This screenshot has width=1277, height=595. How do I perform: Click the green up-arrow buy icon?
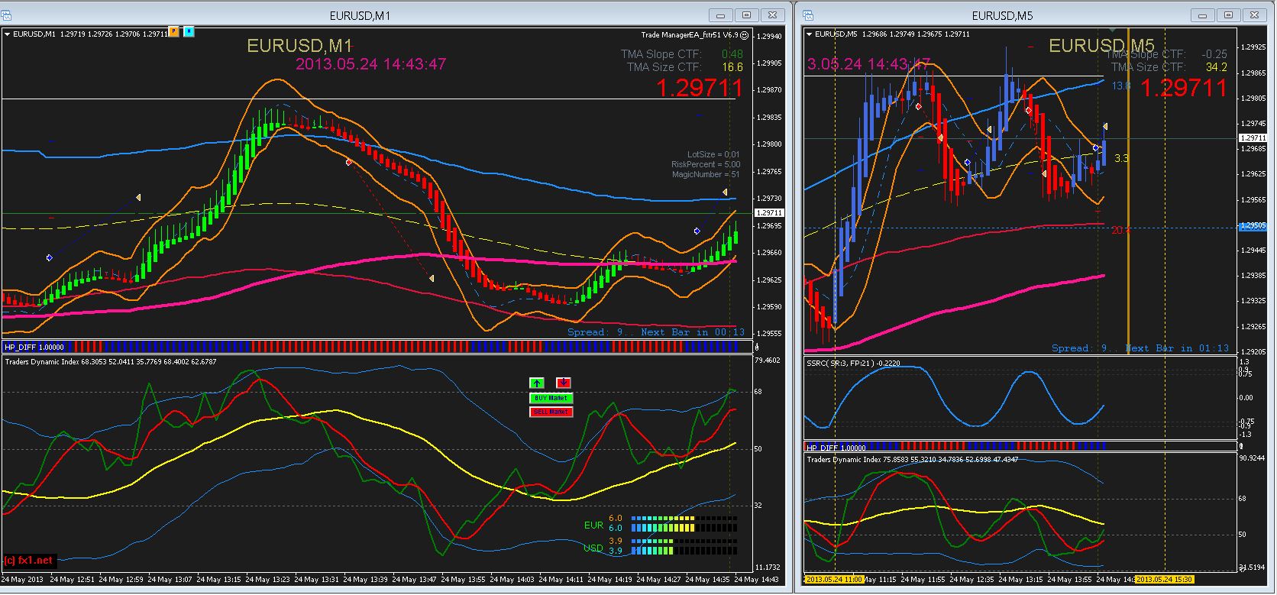536,383
